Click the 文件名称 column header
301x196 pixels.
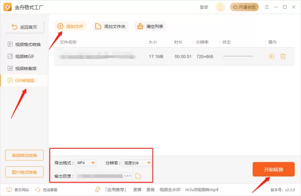tap(68, 42)
